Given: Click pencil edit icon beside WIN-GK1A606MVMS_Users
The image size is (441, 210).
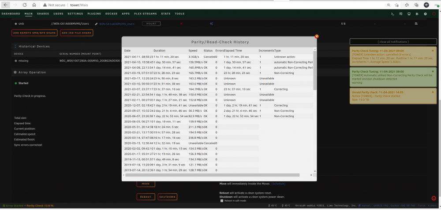Looking at the screenshot, I should point(96,24).
